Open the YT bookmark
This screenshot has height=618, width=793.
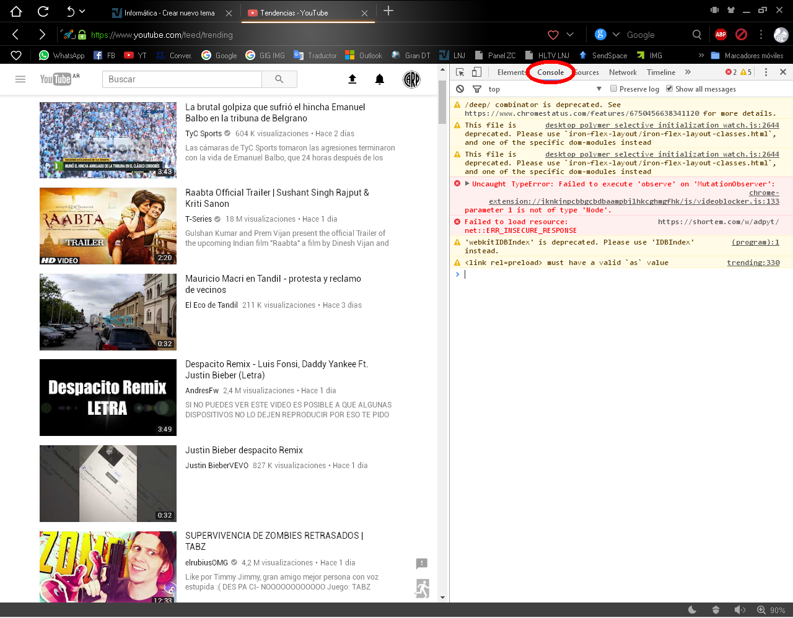tap(135, 55)
